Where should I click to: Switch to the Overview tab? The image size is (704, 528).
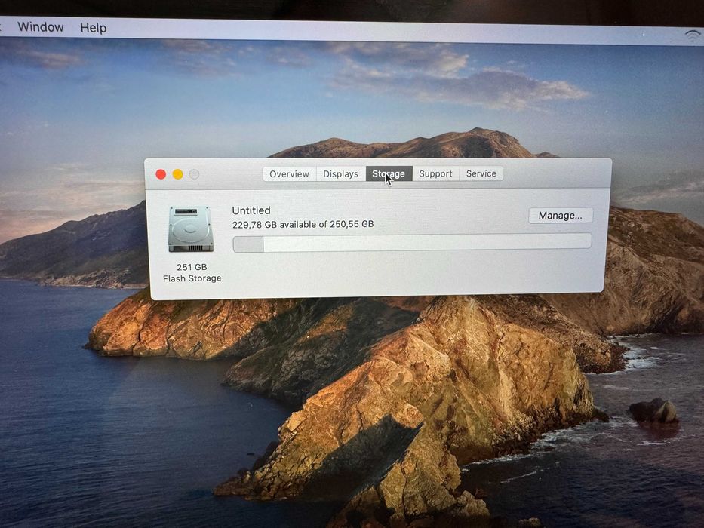(290, 173)
